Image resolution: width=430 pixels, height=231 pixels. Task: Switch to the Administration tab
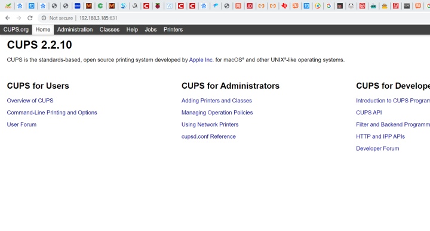(x=75, y=30)
